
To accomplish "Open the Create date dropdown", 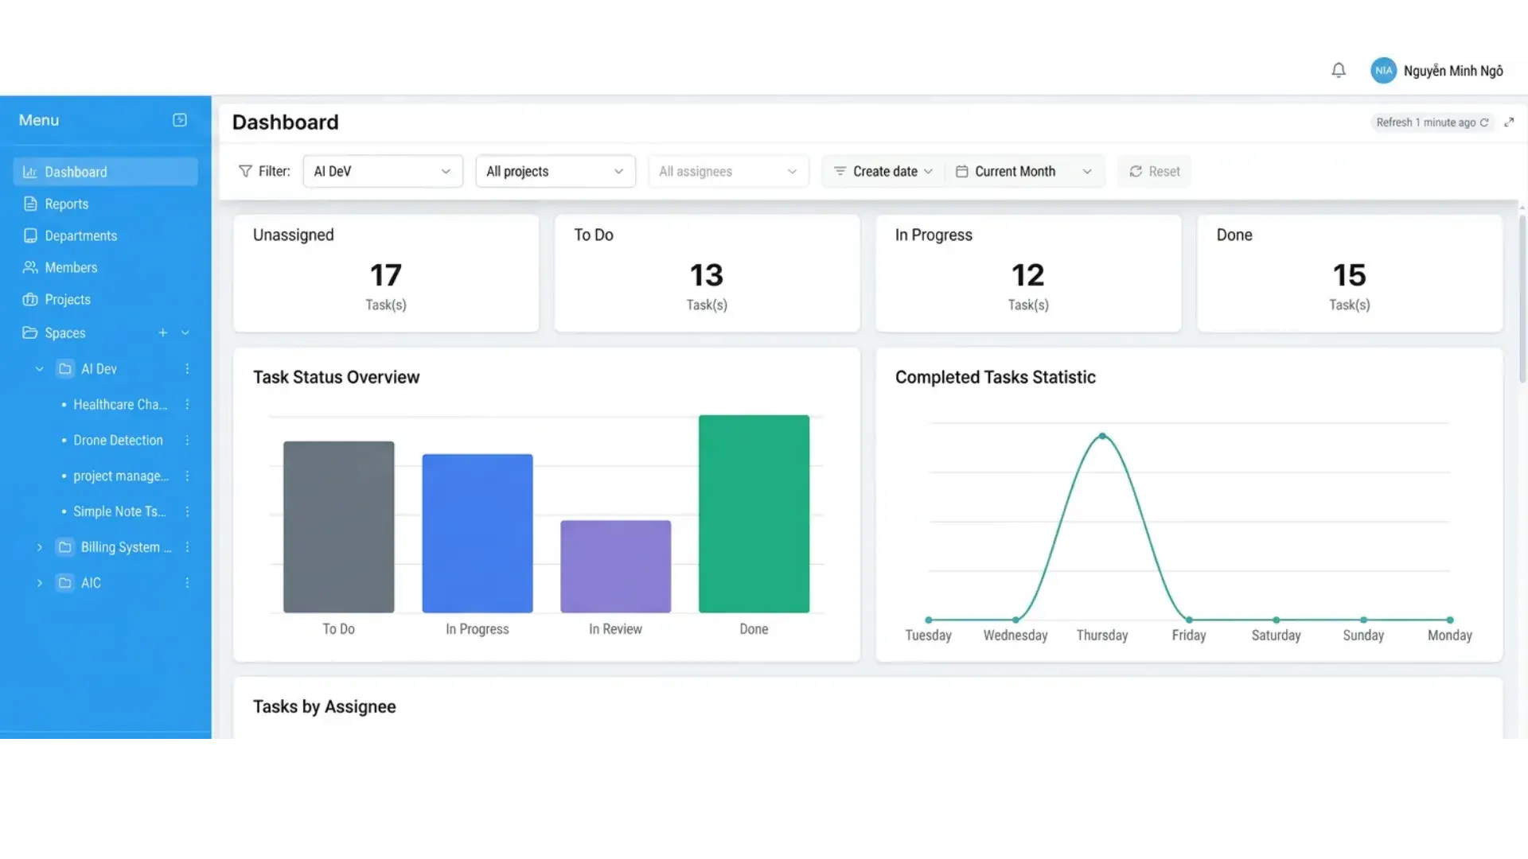I will pos(883,171).
